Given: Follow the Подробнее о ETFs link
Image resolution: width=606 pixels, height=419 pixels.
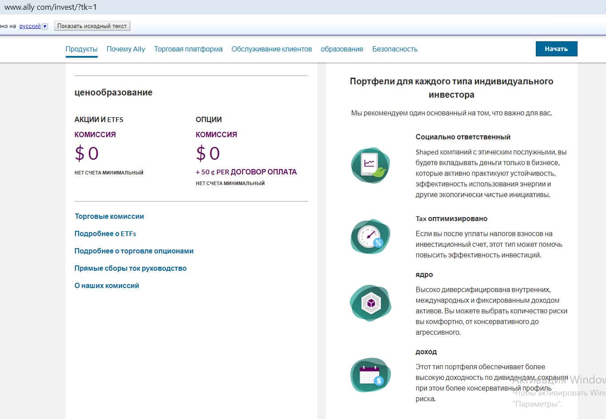Looking at the screenshot, I should (105, 234).
